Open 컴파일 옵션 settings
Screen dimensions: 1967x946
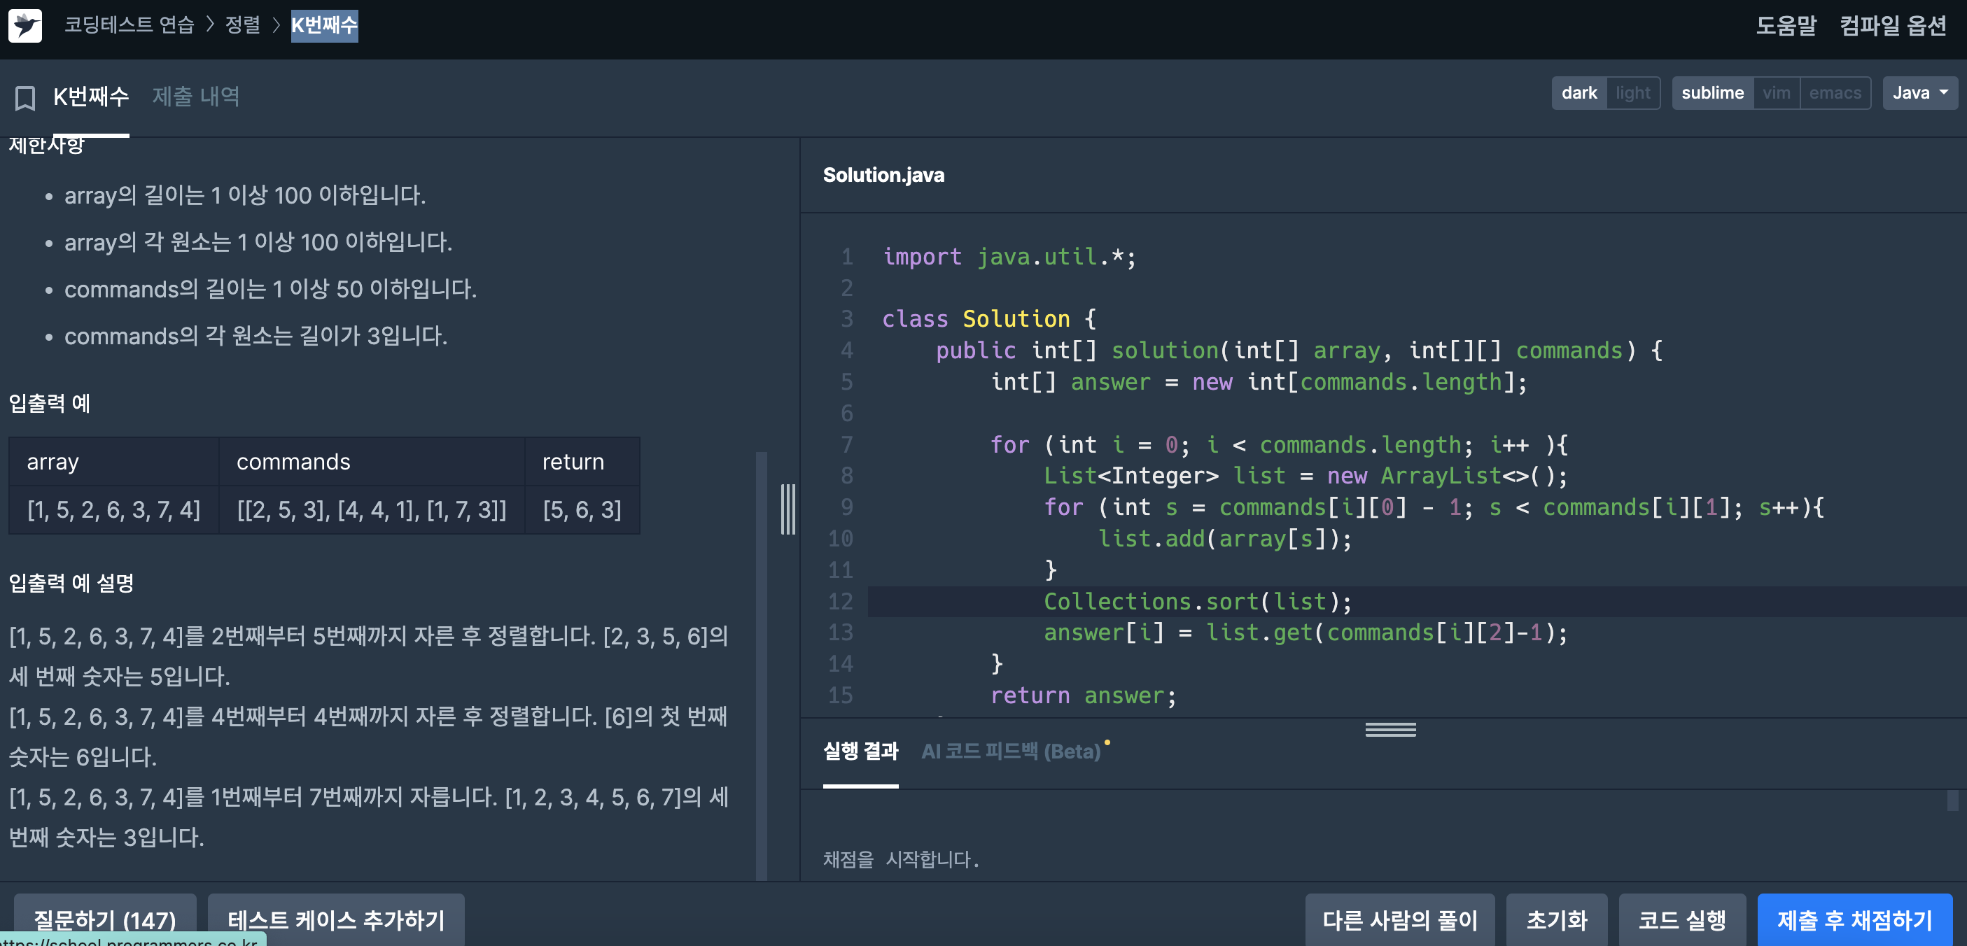[1893, 26]
